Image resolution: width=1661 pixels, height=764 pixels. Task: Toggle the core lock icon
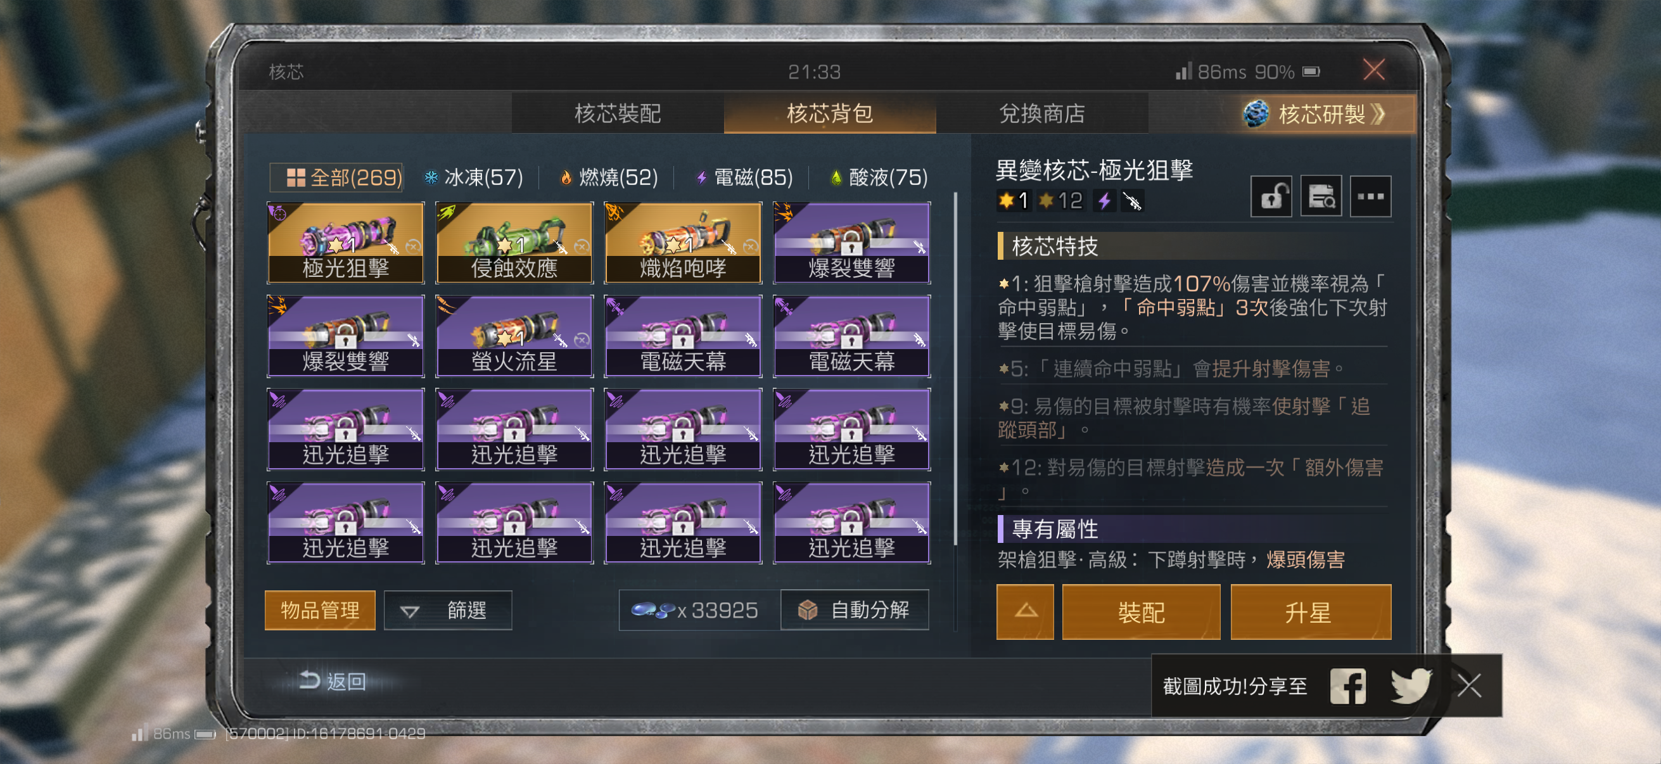click(x=1271, y=196)
